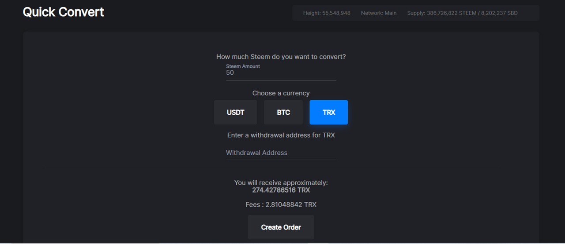The height and width of the screenshot is (244, 565).
Task: Click the Height label in stats bar
Action: 312,13
